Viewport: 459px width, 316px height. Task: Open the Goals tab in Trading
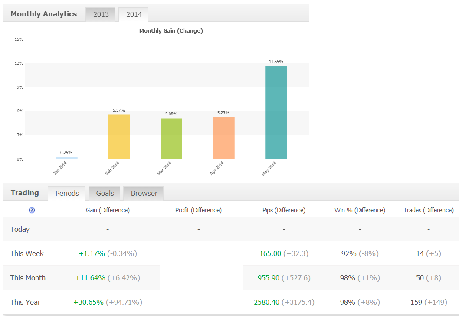(x=105, y=193)
